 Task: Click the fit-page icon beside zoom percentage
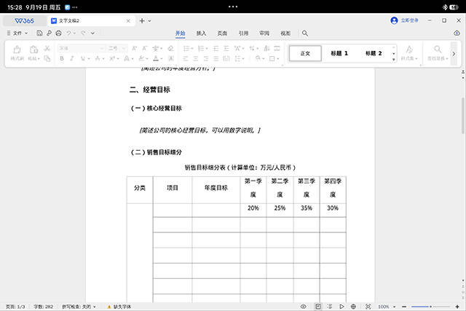[x=368, y=307]
